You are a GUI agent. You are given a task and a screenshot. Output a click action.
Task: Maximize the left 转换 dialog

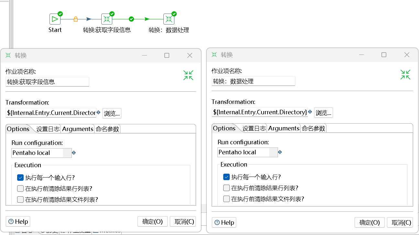[x=167, y=56]
